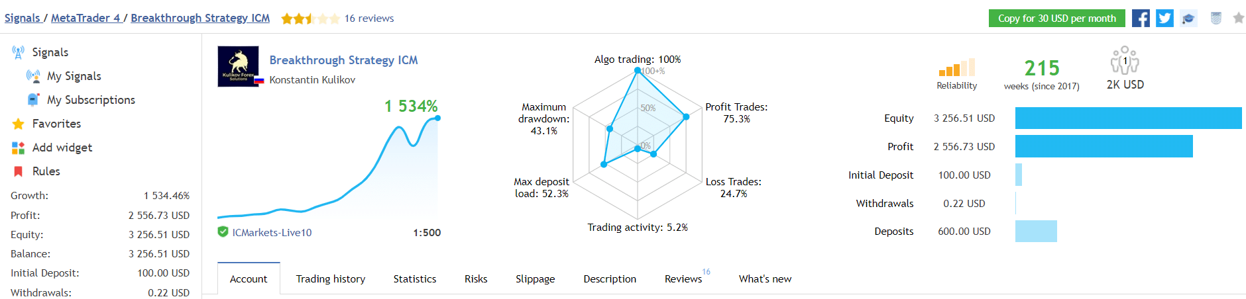The height and width of the screenshot is (299, 1246).
Task: Click the subscribers people icon
Action: coord(1125,60)
